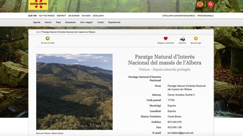Open the PROFESSIONALS link
243x136 pixels.
point(205,16)
